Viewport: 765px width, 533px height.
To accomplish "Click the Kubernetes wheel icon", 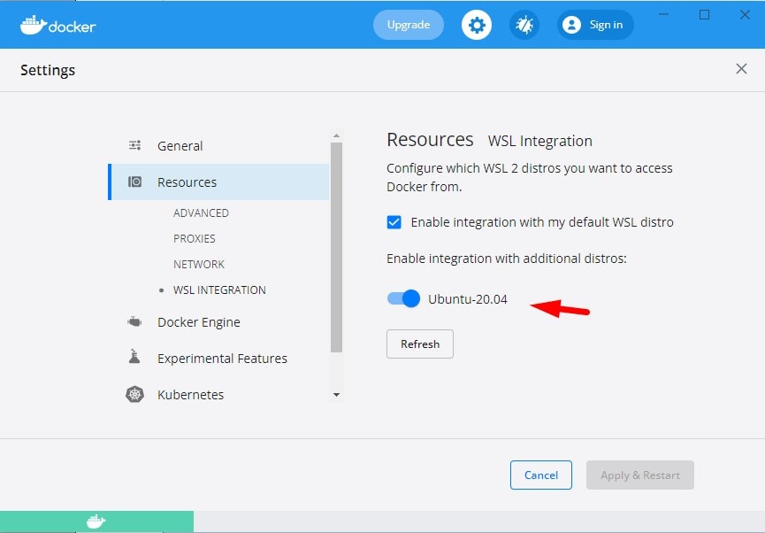I will click(x=134, y=394).
